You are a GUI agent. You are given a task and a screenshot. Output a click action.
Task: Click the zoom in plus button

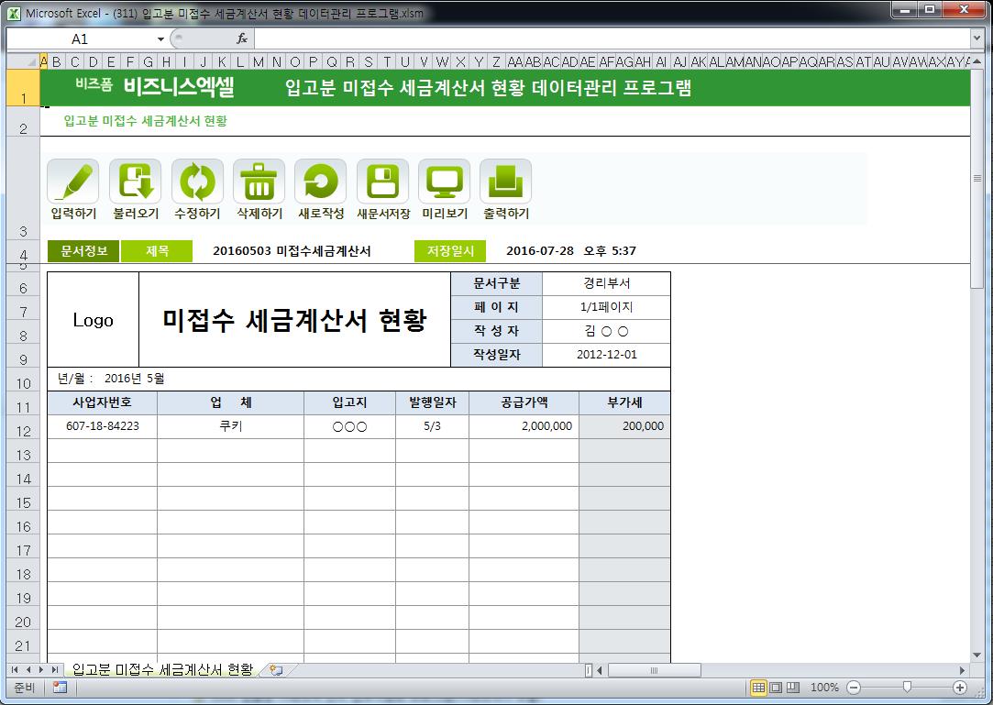tap(960, 688)
